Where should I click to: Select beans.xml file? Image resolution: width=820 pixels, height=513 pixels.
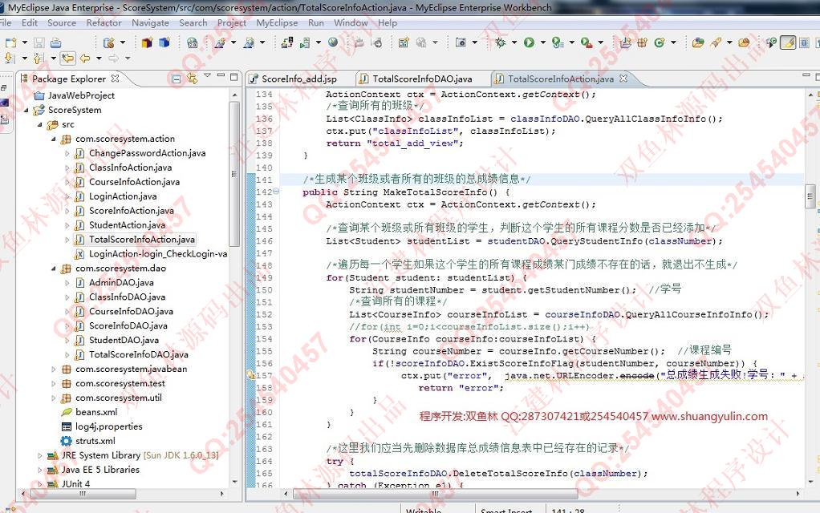pyautogui.click(x=95, y=412)
